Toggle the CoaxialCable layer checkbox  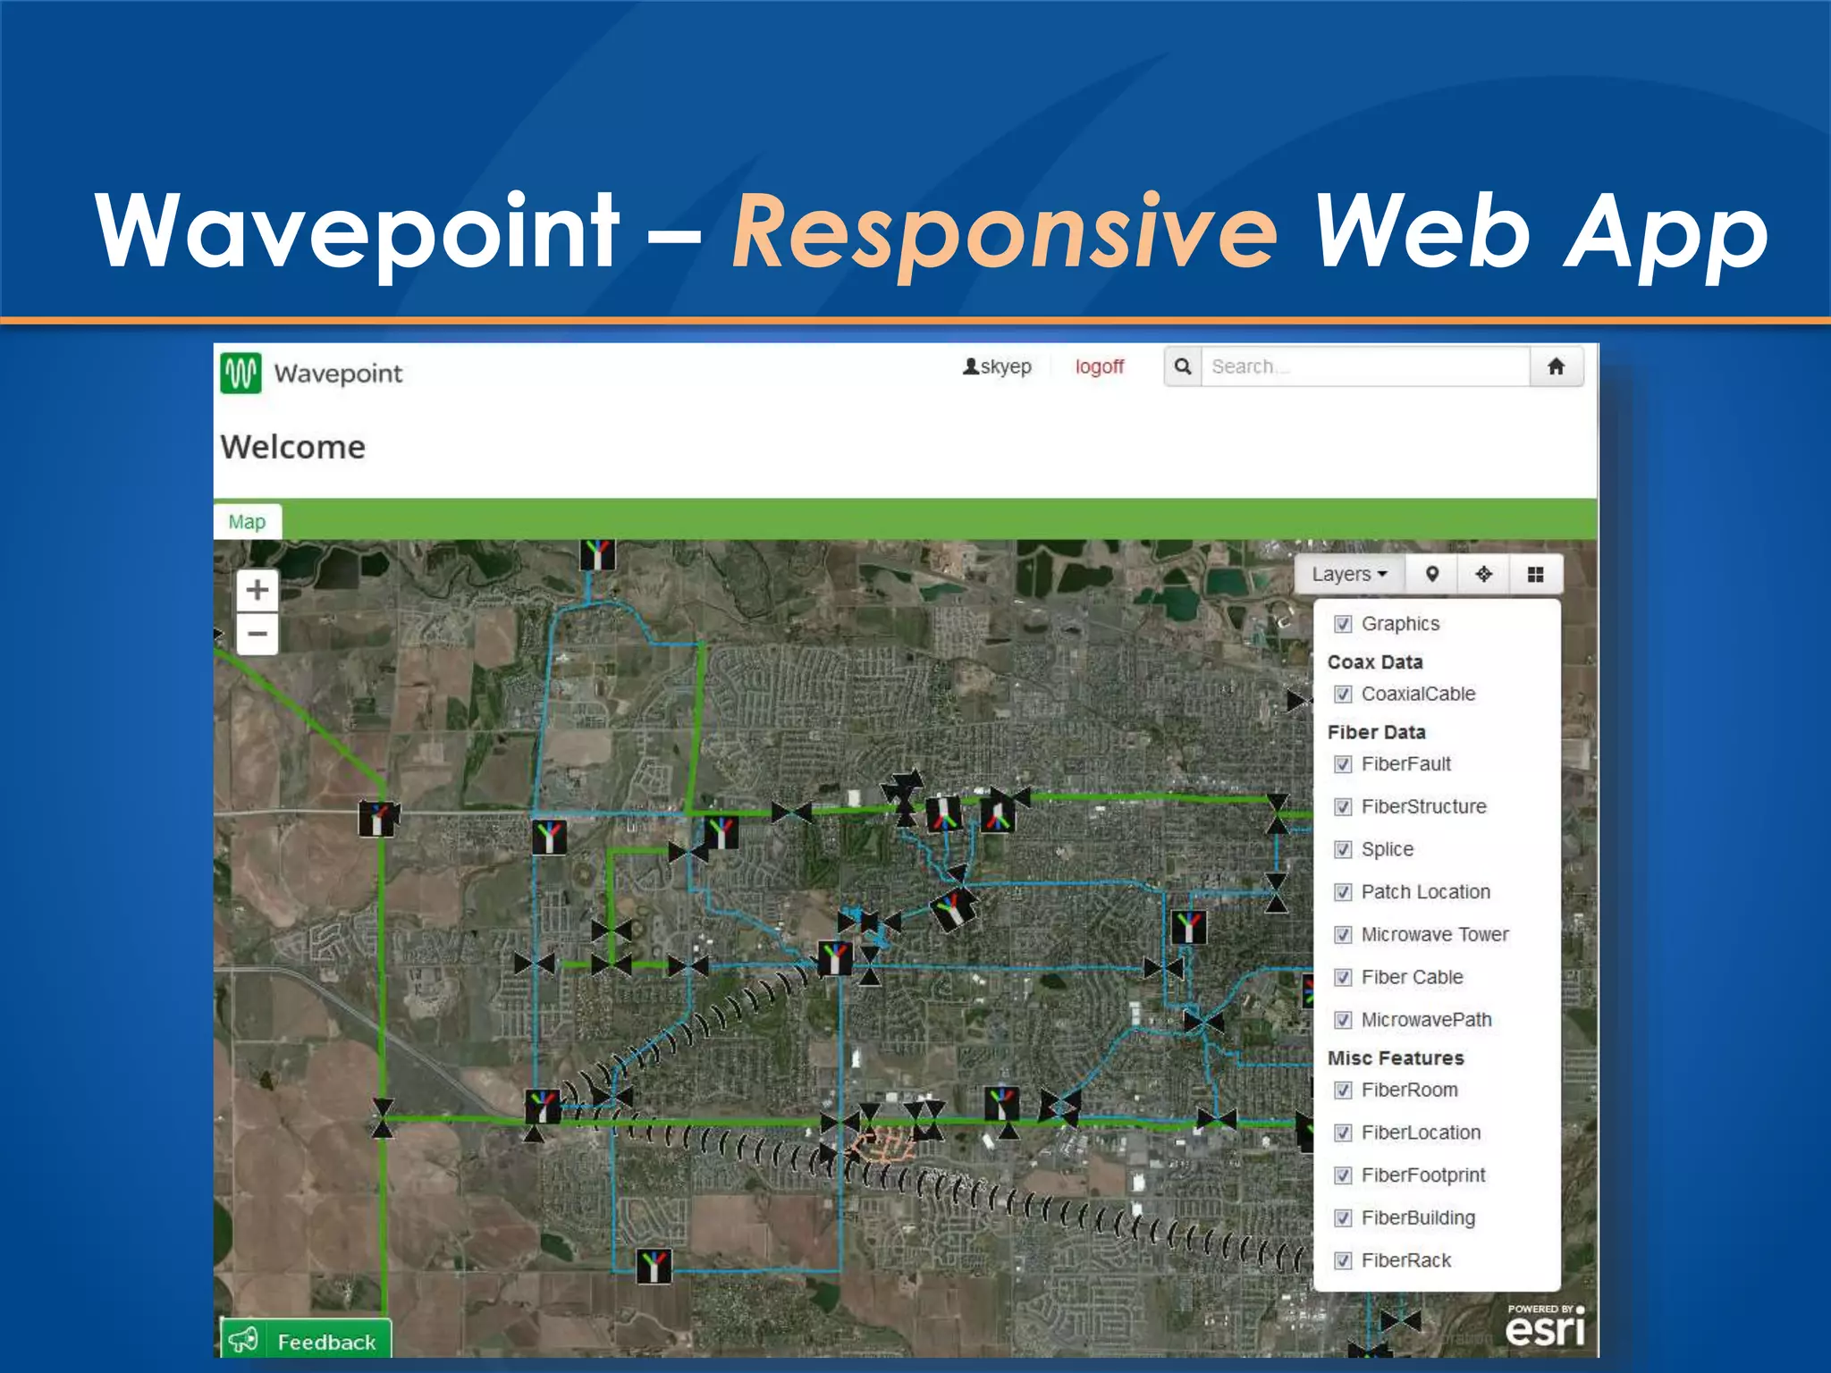[x=1343, y=695]
